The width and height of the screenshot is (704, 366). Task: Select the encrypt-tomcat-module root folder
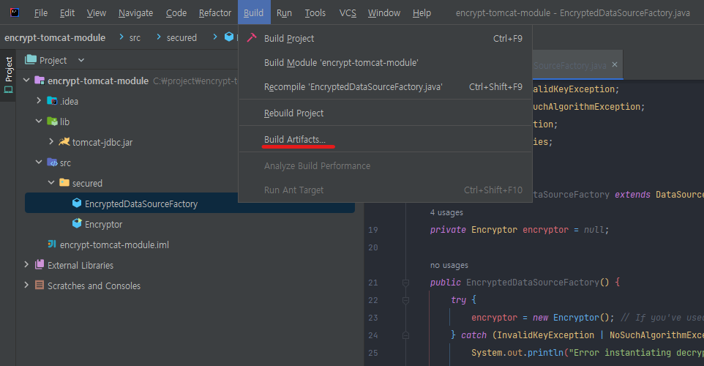tap(98, 81)
